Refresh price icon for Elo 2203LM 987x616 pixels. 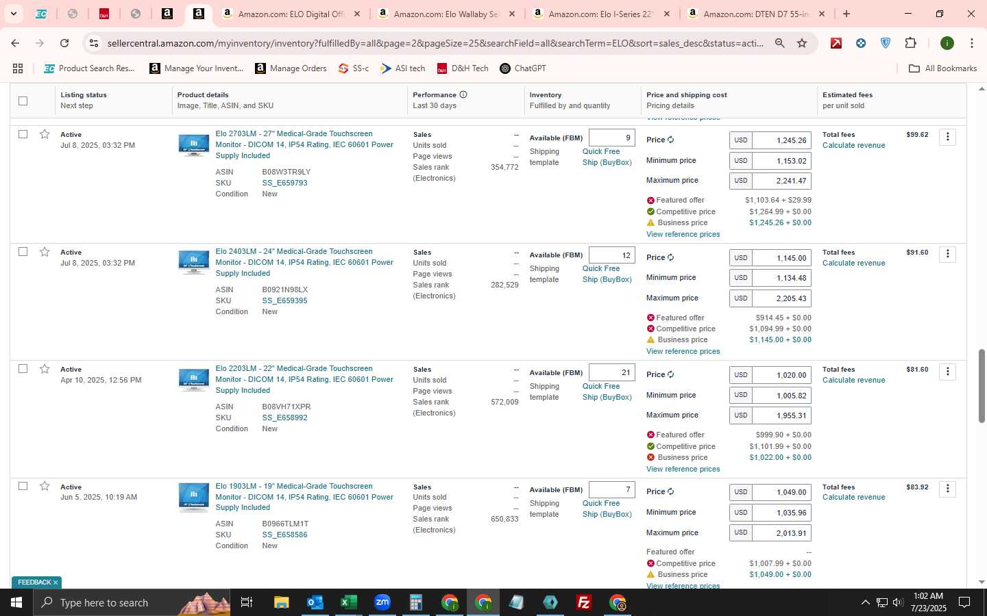pyautogui.click(x=670, y=374)
